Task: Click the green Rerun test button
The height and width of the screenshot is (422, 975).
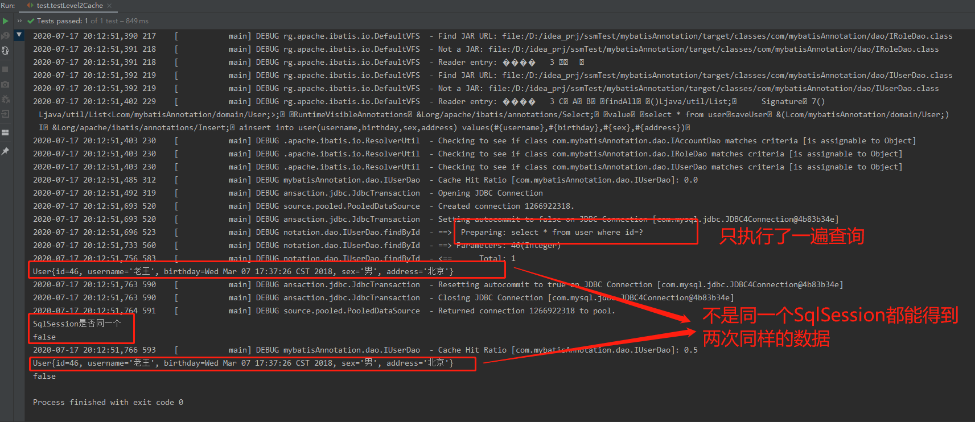Action: click(x=5, y=21)
